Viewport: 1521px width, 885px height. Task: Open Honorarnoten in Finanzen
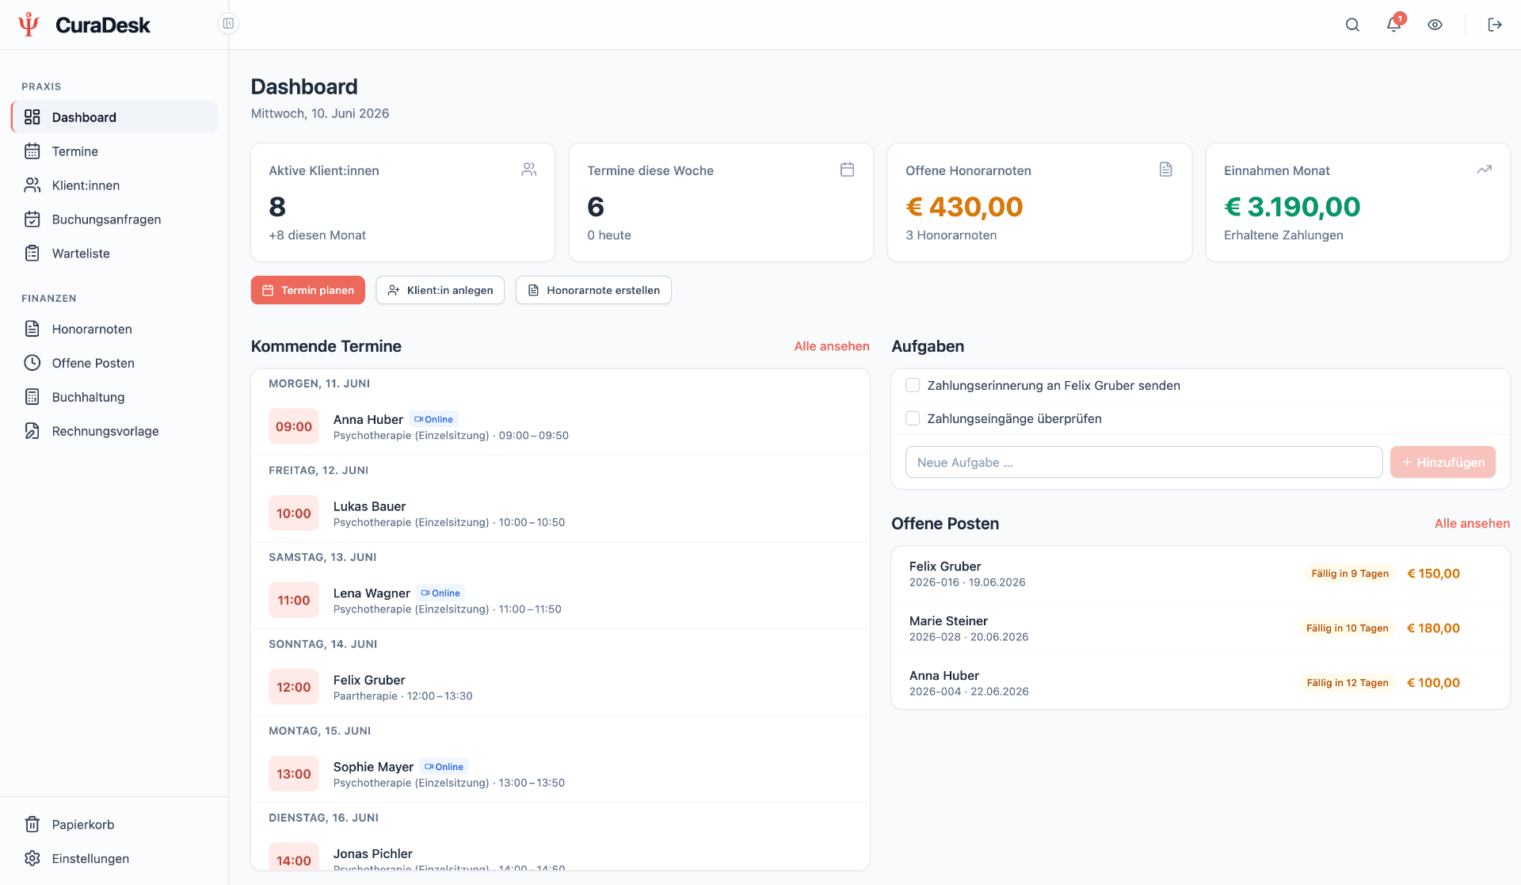click(x=115, y=329)
